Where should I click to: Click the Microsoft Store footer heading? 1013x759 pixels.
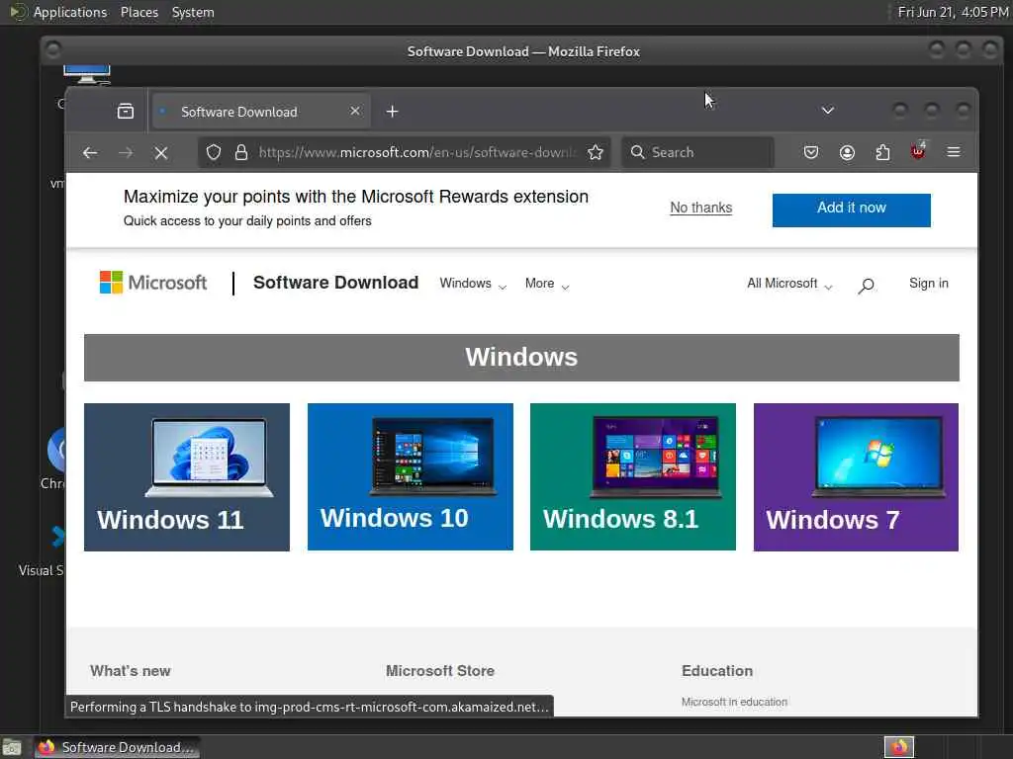coord(440,671)
